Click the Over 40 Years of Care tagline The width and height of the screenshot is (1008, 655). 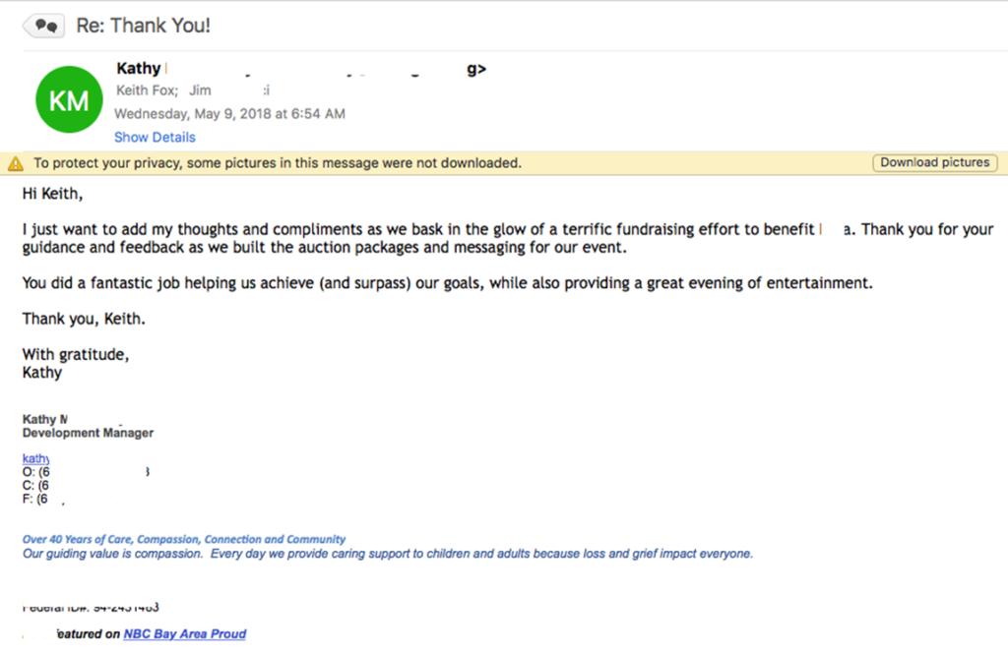pyautogui.click(x=184, y=540)
